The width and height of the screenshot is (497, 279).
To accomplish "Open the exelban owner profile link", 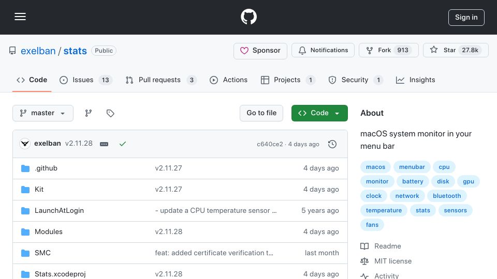I will point(38,51).
